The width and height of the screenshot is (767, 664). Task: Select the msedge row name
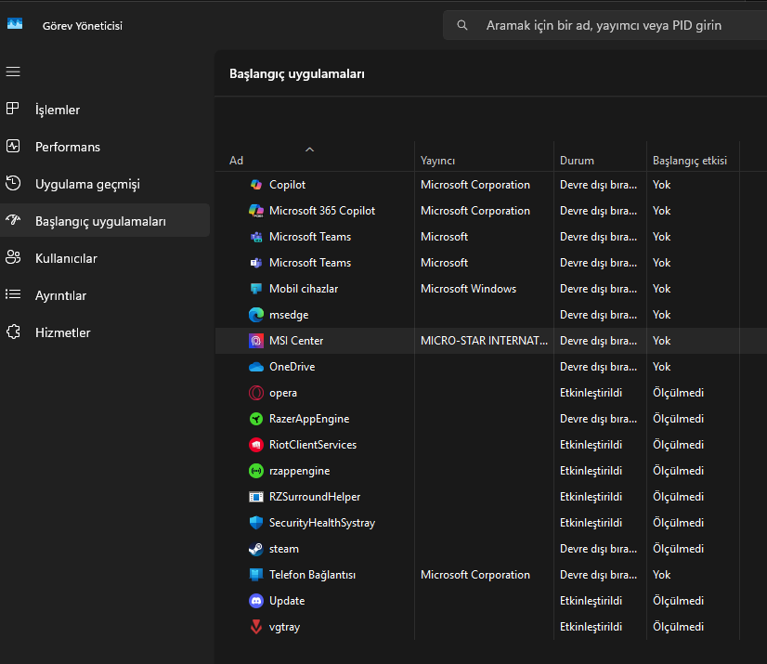coord(289,315)
